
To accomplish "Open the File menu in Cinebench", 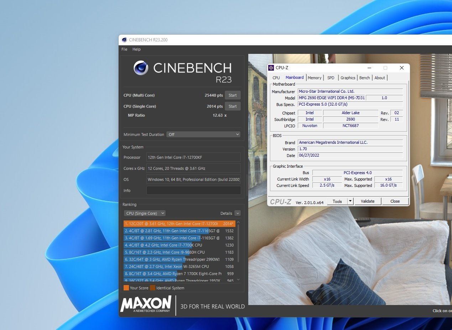I will (124, 49).
